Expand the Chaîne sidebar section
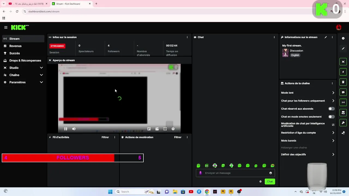This screenshot has height=196, width=349. point(41,75)
